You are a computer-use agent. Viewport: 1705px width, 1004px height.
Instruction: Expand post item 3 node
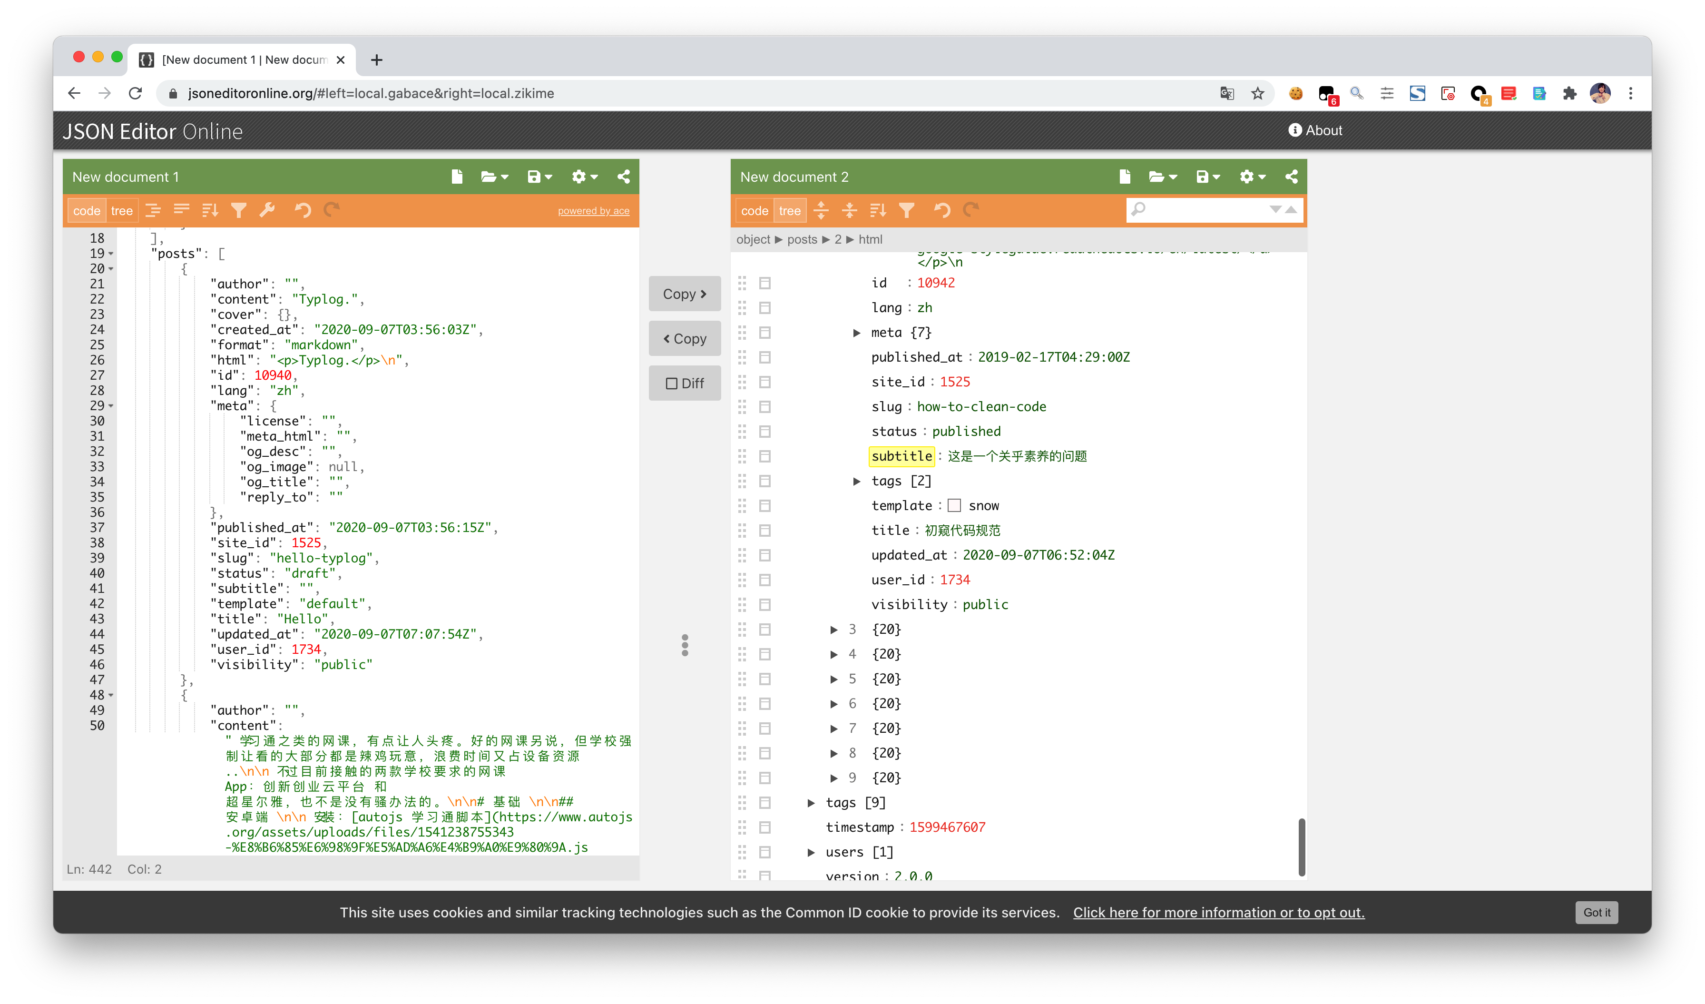tap(833, 629)
